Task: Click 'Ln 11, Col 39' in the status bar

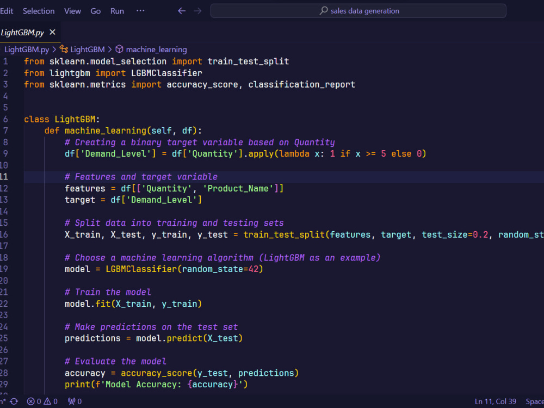Action: [496, 401]
